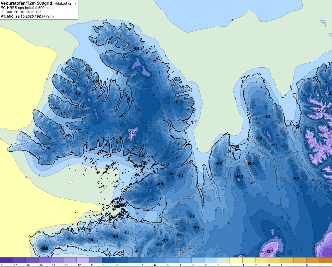The height and width of the screenshot is (267, 332).
Task: Click the -5.2 temperature value on map
Action: (179, 80)
